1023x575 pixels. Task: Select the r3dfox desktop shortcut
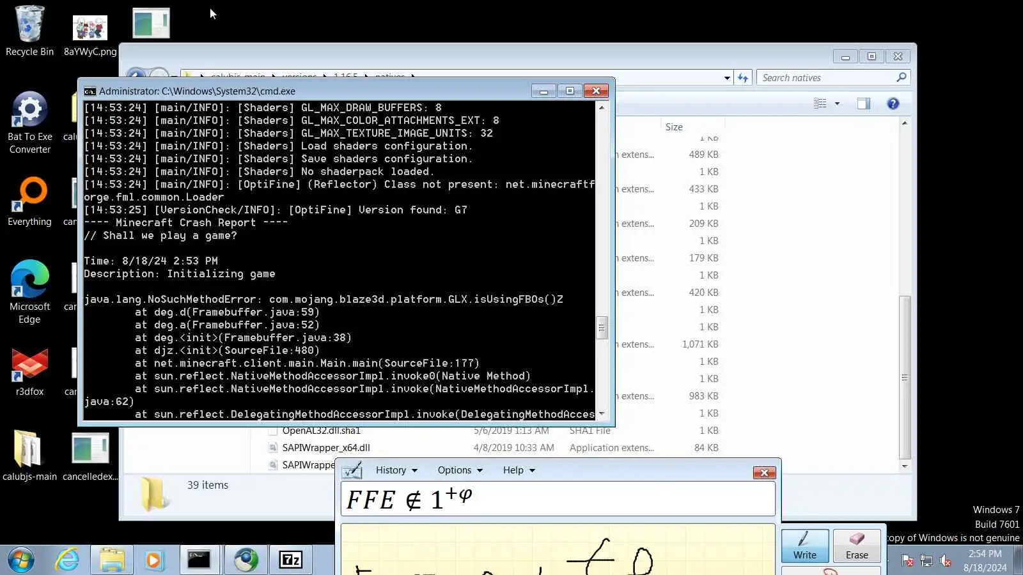click(x=29, y=372)
